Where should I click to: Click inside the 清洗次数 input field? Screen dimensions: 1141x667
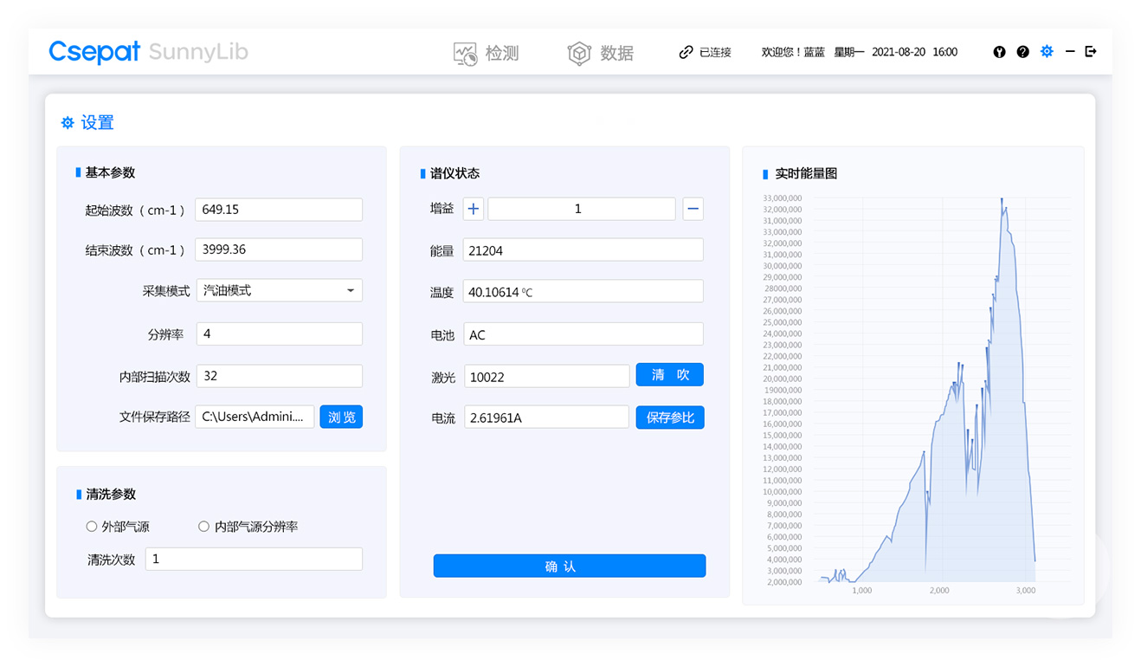pyautogui.click(x=253, y=559)
